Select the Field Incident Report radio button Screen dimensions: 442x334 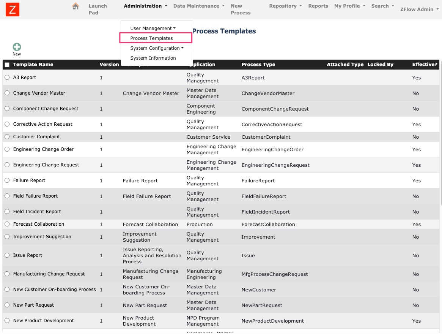pos(7,211)
